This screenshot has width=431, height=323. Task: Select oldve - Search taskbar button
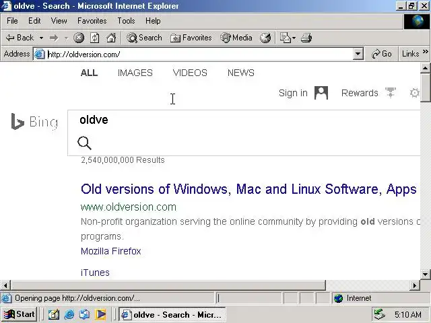(172, 314)
